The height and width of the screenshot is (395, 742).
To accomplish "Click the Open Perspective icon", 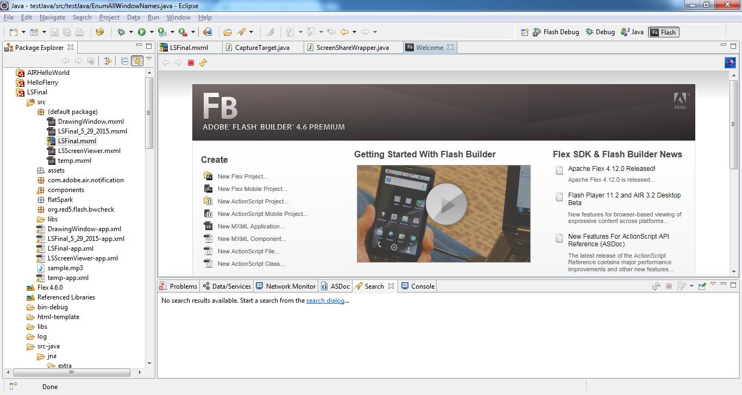I will click(525, 32).
